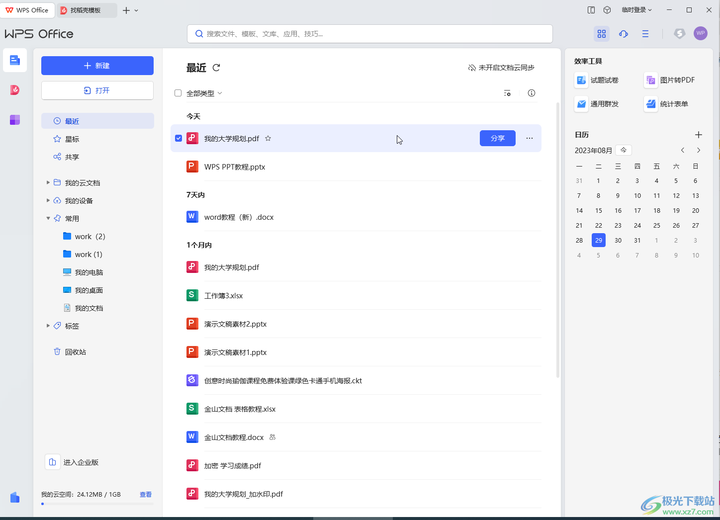Image resolution: width=720 pixels, height=520 pixels.
Task: Click 未开启文档云同步 link
Action: tap(501, 68)
